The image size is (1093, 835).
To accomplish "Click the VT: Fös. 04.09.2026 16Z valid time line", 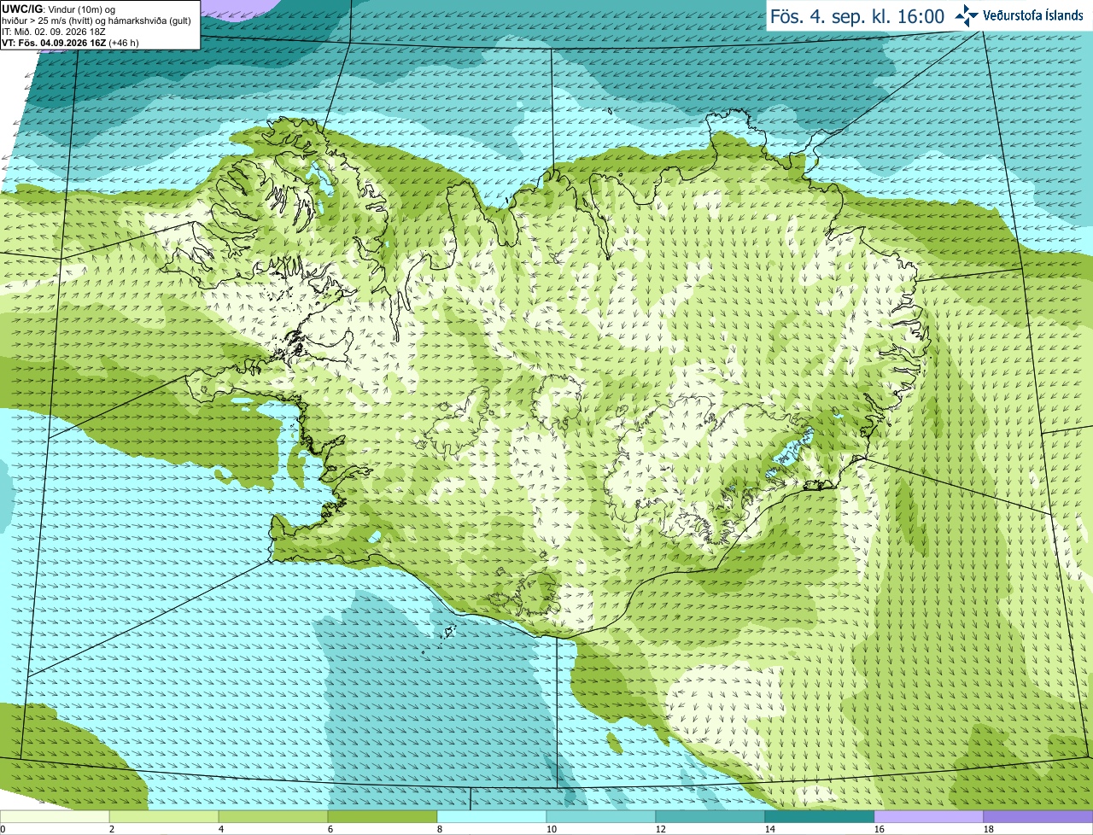I will tap(69, 43).
